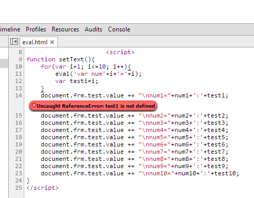Click line number 11 in gutter
Screen dimensions: 254x198
[19, 74]
